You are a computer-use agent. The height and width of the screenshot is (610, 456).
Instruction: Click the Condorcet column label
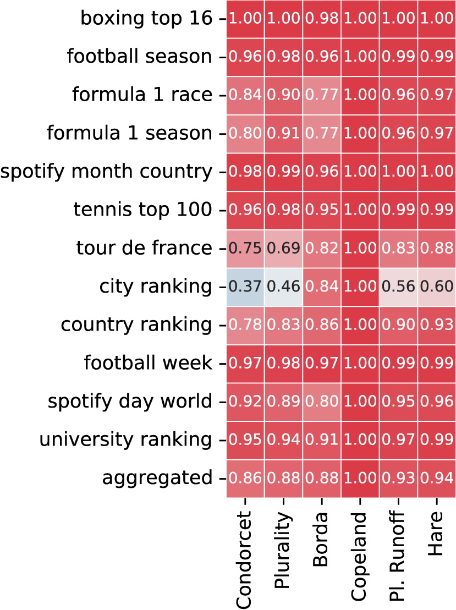click(x=245, y=560)
